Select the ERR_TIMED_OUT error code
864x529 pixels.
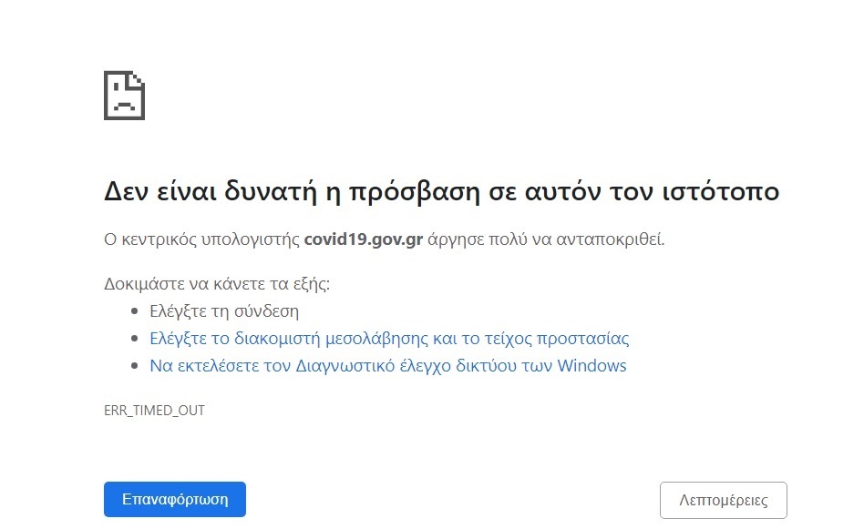(x=154, y=410)
